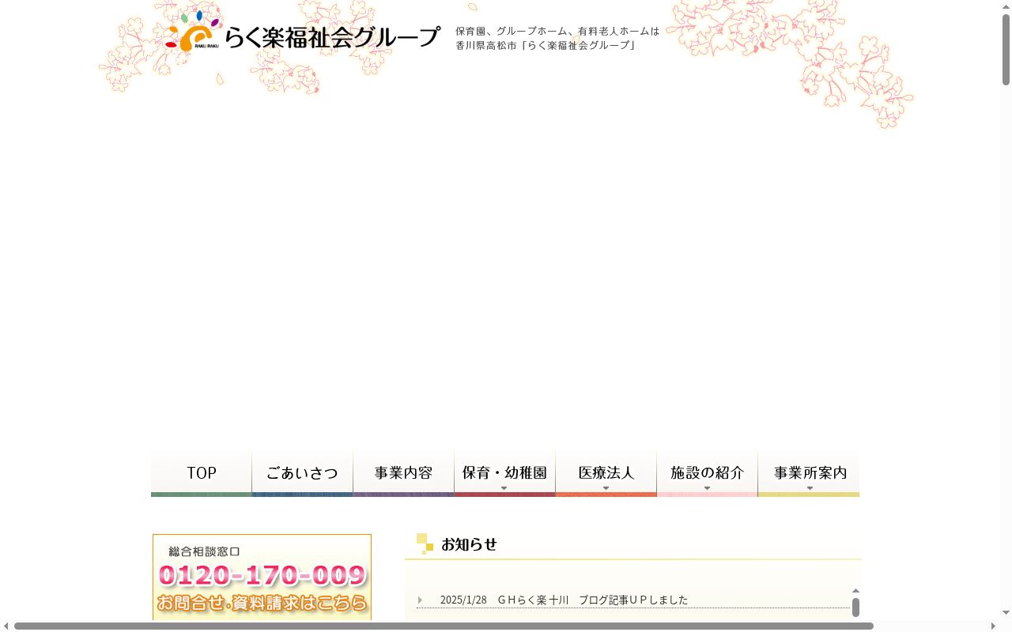Click the horizontal scroll-right arrow
1012x632 pixels.
(x=993, y=626)
